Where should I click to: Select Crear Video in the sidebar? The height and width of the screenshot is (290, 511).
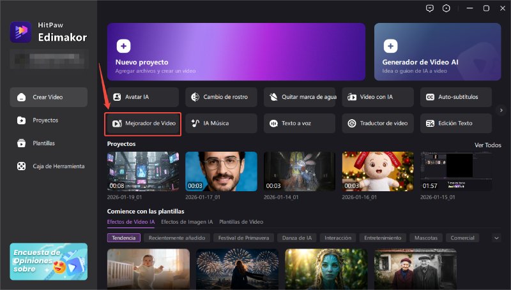(49, 97)
